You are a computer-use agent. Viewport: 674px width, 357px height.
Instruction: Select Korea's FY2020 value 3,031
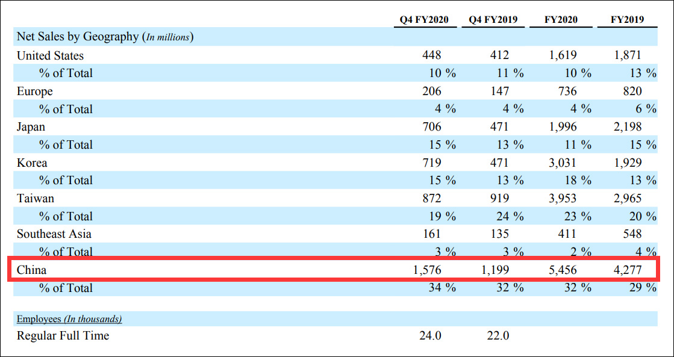563,163
